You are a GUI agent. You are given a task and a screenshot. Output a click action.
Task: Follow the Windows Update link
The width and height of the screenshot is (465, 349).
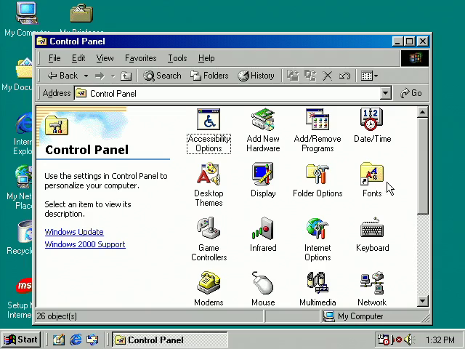[x=74, y=232]
